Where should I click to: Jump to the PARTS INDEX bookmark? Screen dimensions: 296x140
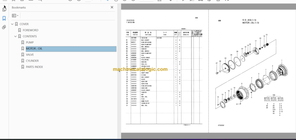(x=34, y=67)
